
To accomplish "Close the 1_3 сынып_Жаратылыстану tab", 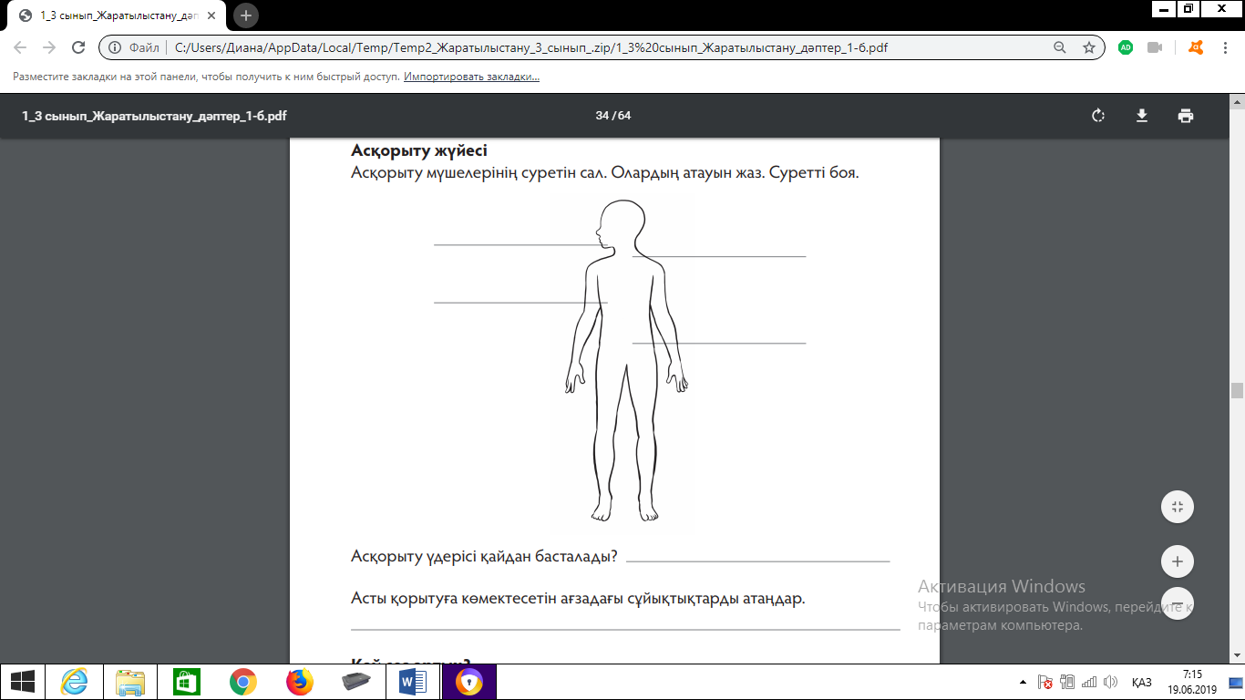I will tap(213, 15).
